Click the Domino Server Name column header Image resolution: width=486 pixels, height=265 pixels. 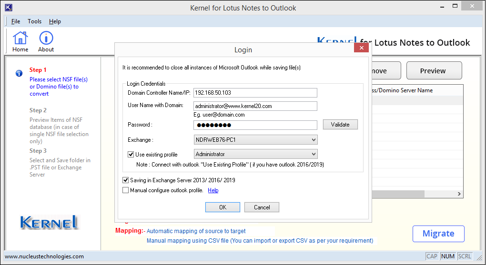[x=417, y=90]
